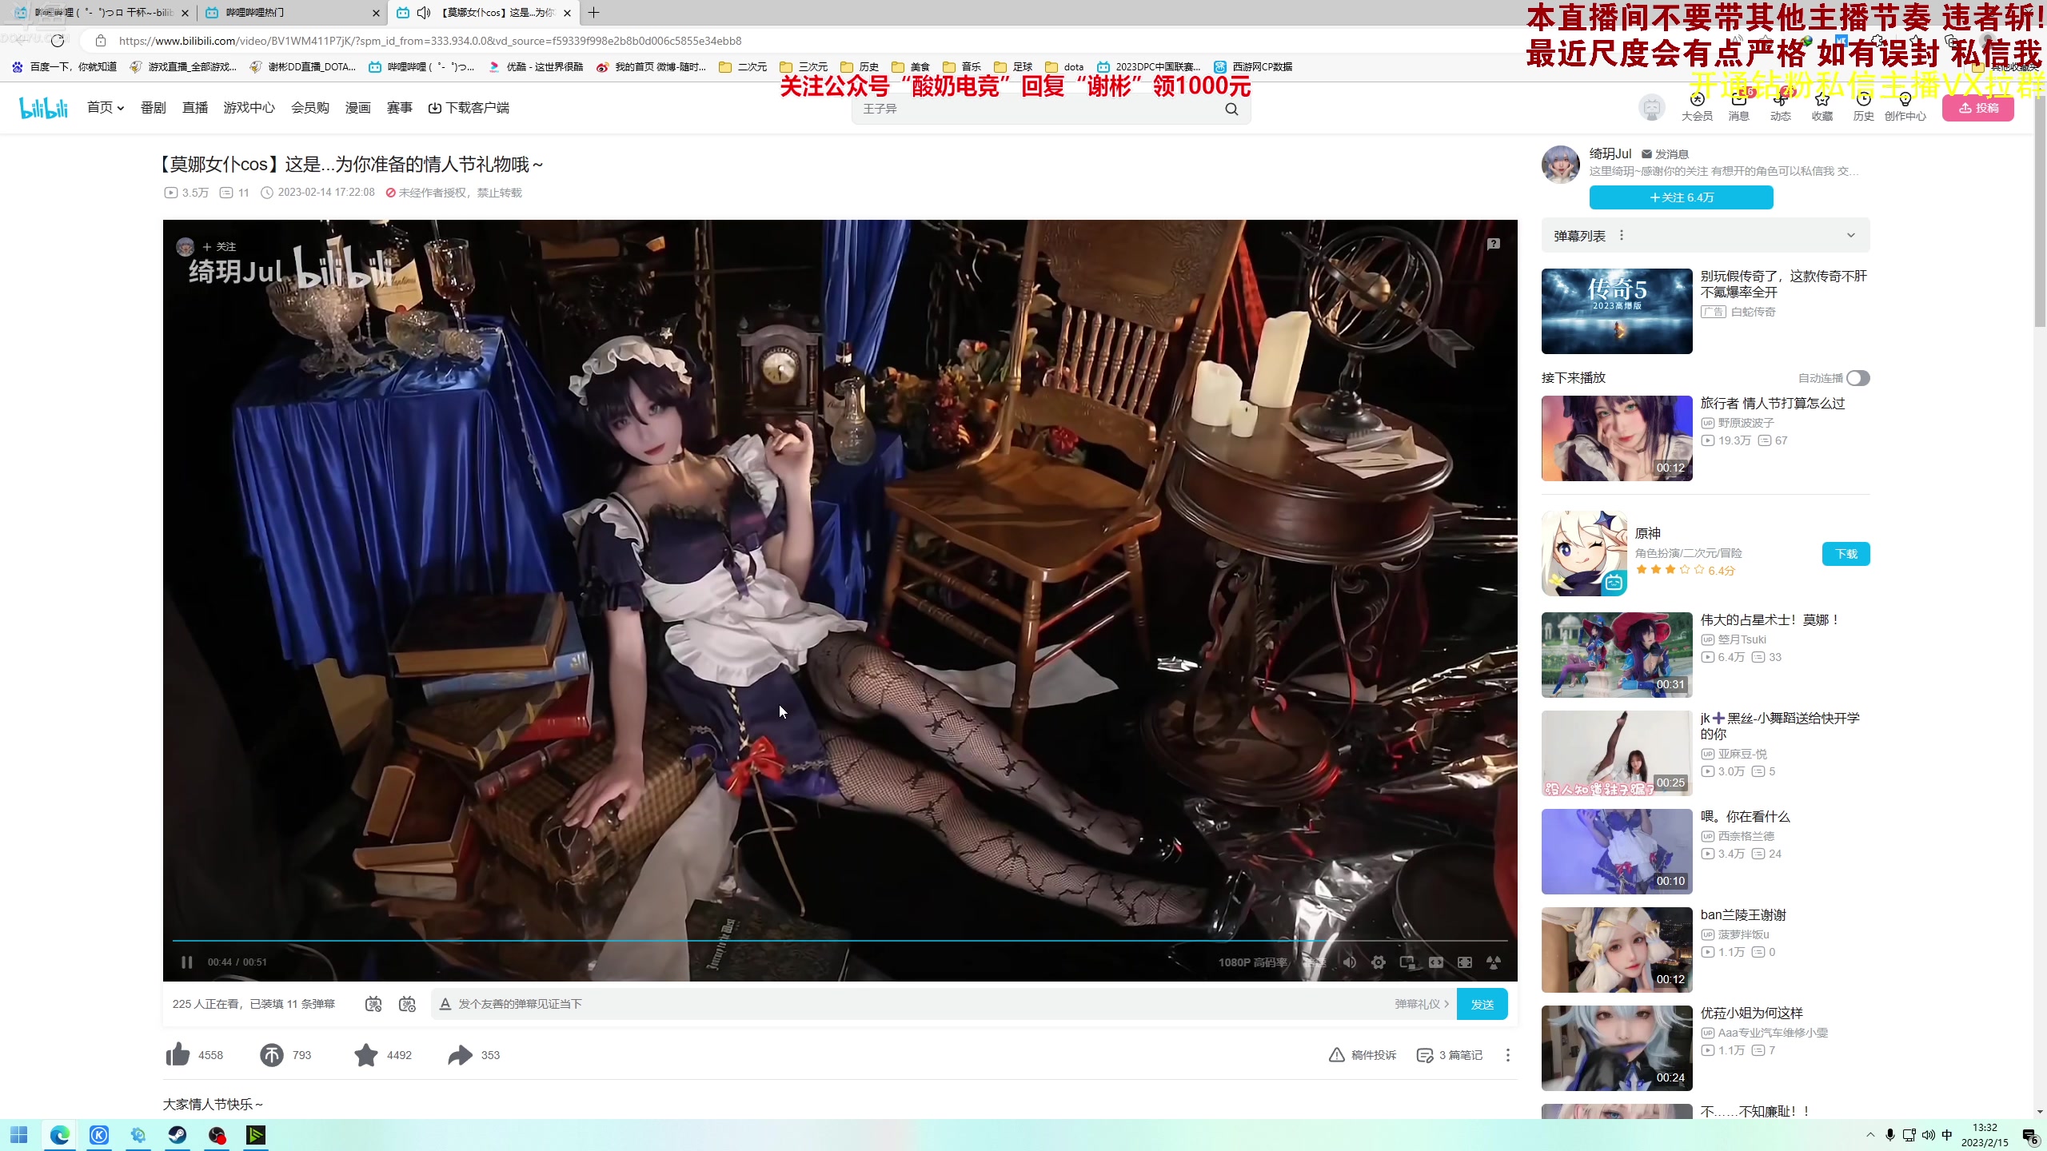Focus the bilibili search box
The width and height of the screenshot is (2047, 1151).
[x=1037, y=109]
